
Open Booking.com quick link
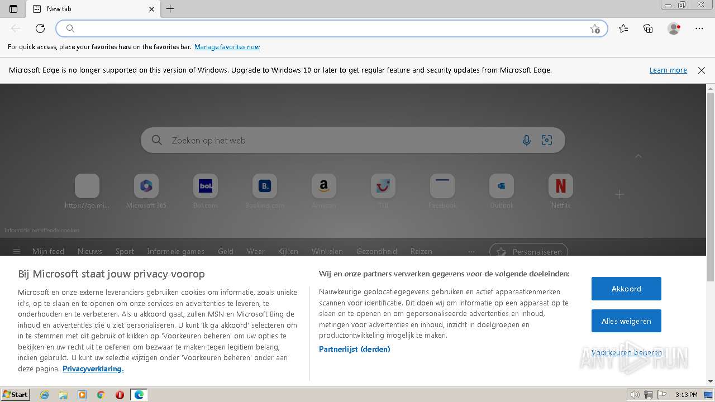[265, 192]
